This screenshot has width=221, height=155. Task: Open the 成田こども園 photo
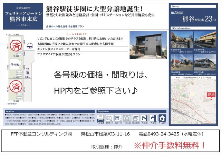pyautogui.click(x=205, y=62)
